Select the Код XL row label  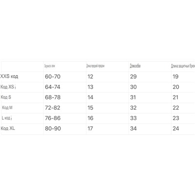click(x=8, y=128)
